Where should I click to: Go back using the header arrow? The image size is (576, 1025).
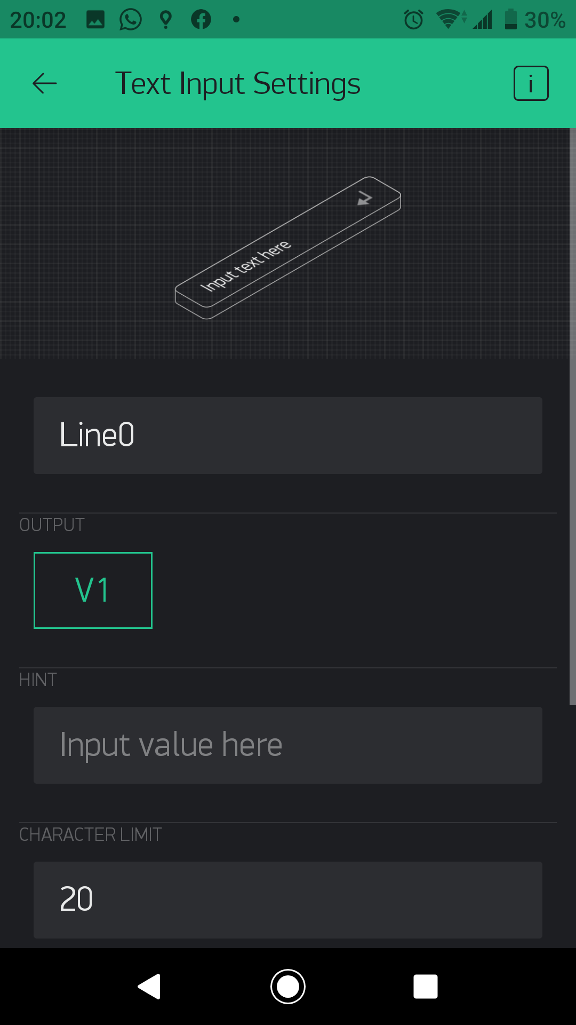tap(45, 83)
